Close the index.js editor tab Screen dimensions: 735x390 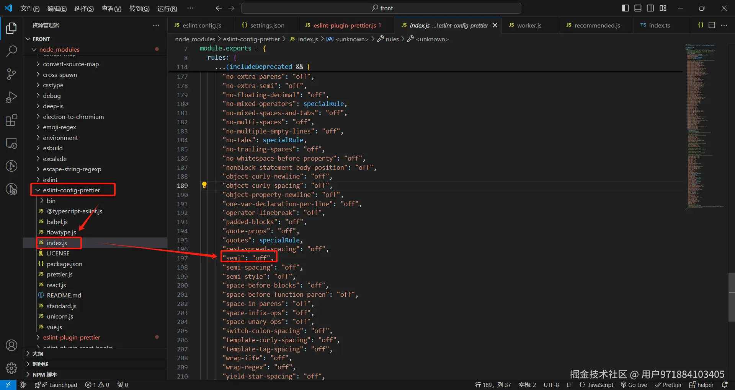pos(495,25)
